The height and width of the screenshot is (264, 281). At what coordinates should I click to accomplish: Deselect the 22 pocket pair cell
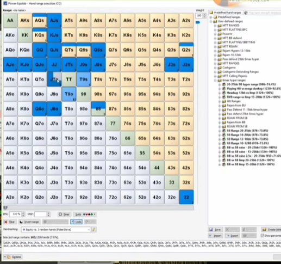tap(186, 197)
